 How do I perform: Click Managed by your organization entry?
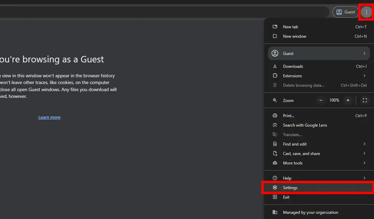pos(310,212)
